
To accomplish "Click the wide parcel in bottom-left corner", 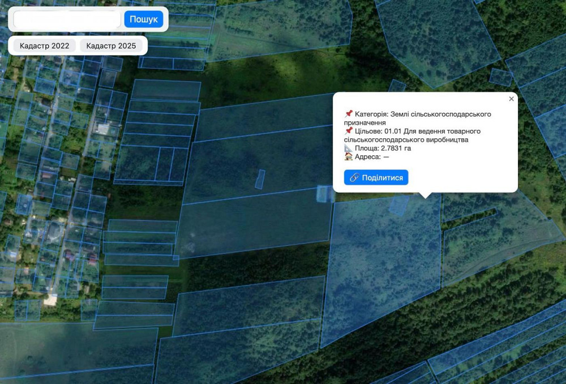I will pyautogui.click(x=74, y=350).
